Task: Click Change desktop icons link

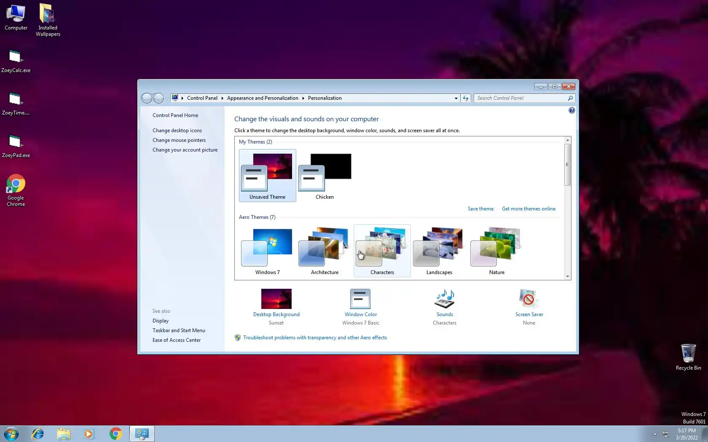Action: [177, 130]
